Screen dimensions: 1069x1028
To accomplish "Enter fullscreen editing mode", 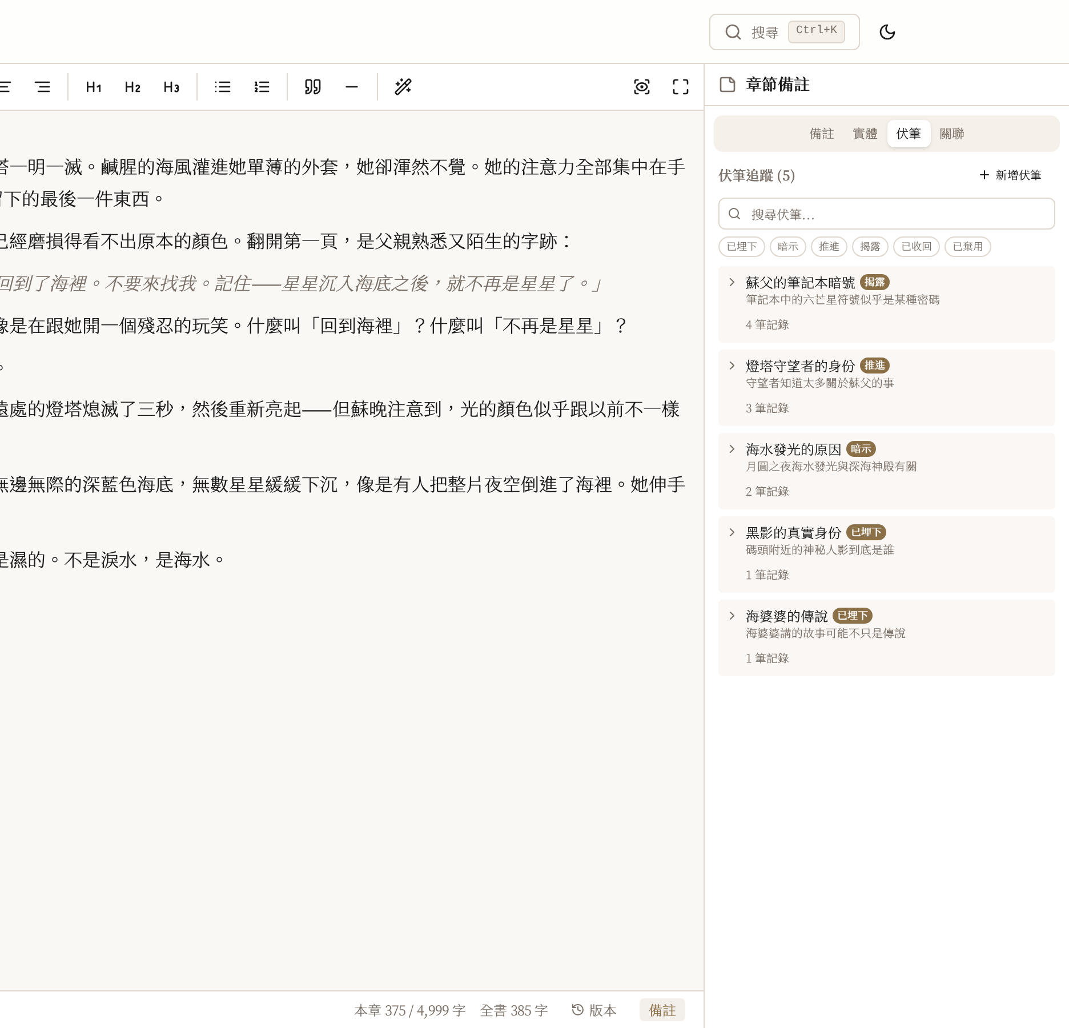I will pos(680,87).
